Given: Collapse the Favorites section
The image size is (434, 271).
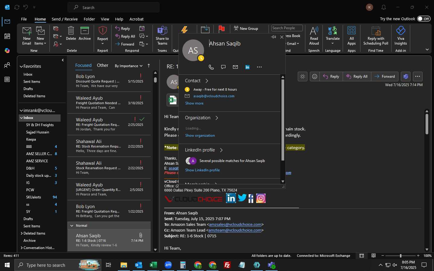Looking at the screenshot, I should [21, 67].
